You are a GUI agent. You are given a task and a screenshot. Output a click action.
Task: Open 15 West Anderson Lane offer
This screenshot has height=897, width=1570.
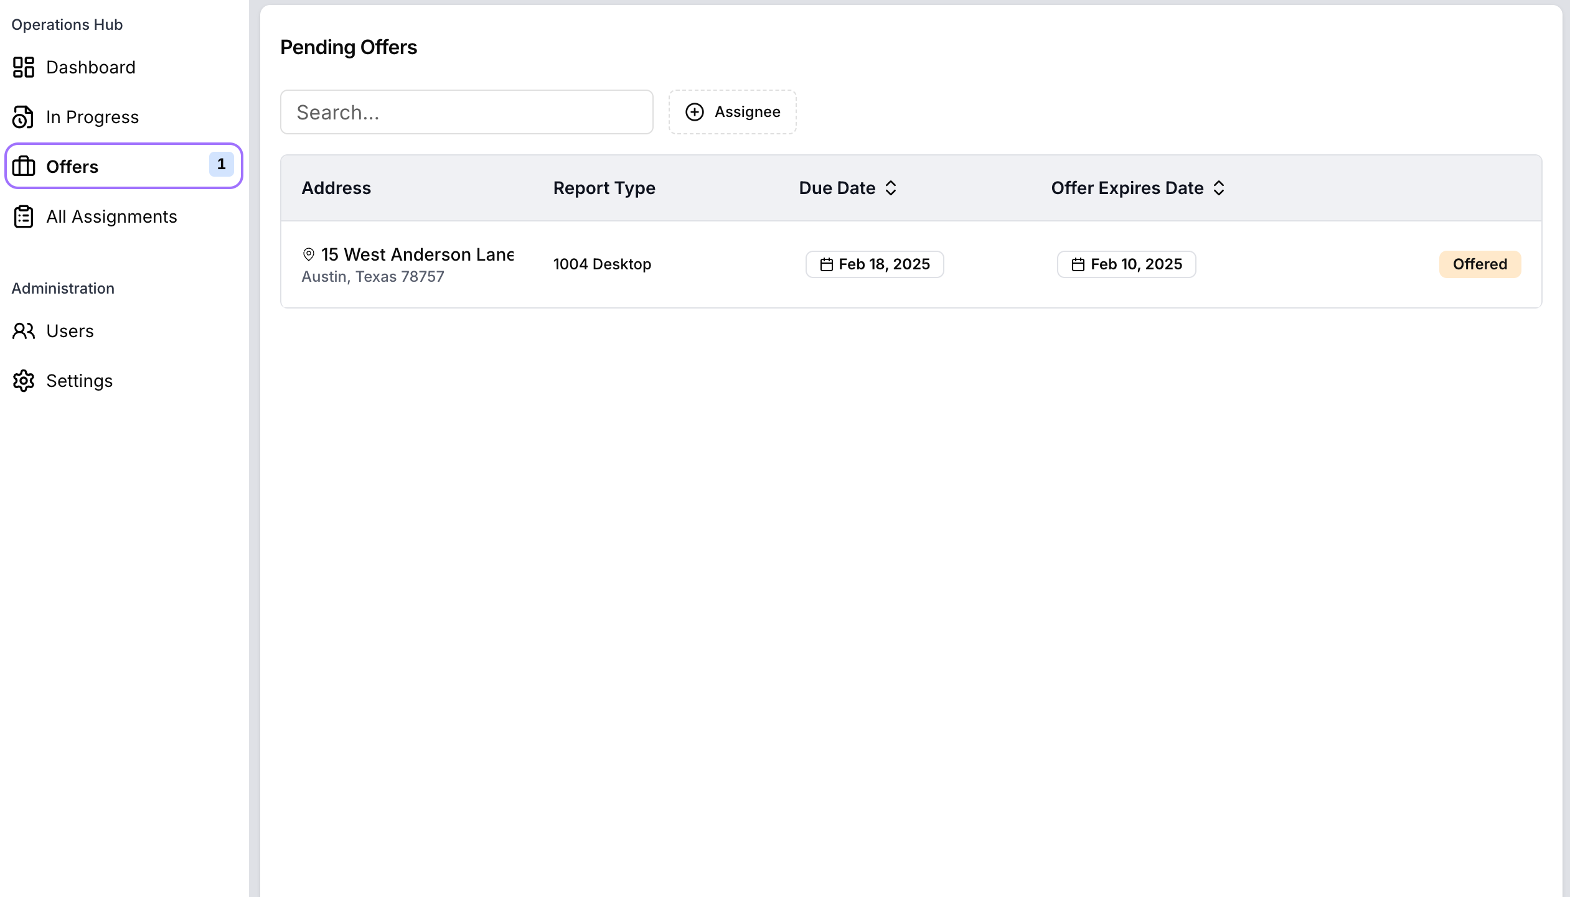[417, 254]
